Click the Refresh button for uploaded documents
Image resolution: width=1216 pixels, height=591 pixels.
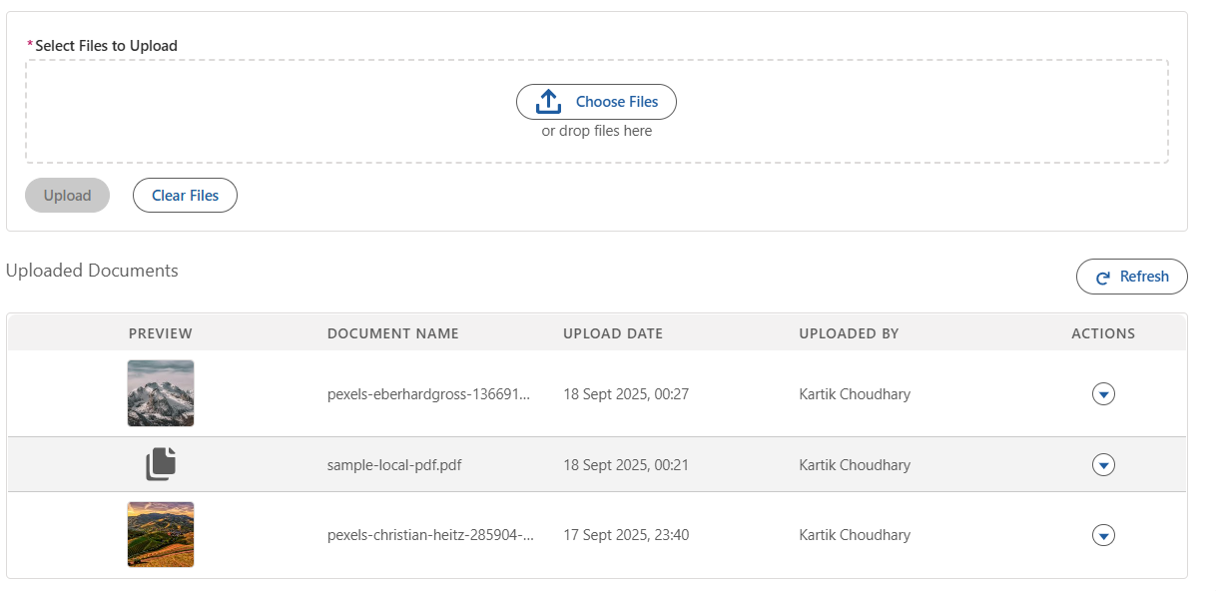[1131, 277]
